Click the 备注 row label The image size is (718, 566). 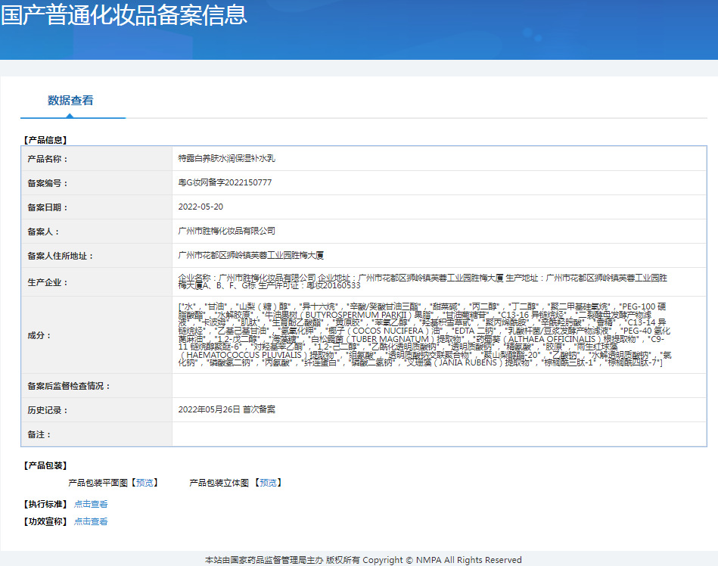point(39,434)
